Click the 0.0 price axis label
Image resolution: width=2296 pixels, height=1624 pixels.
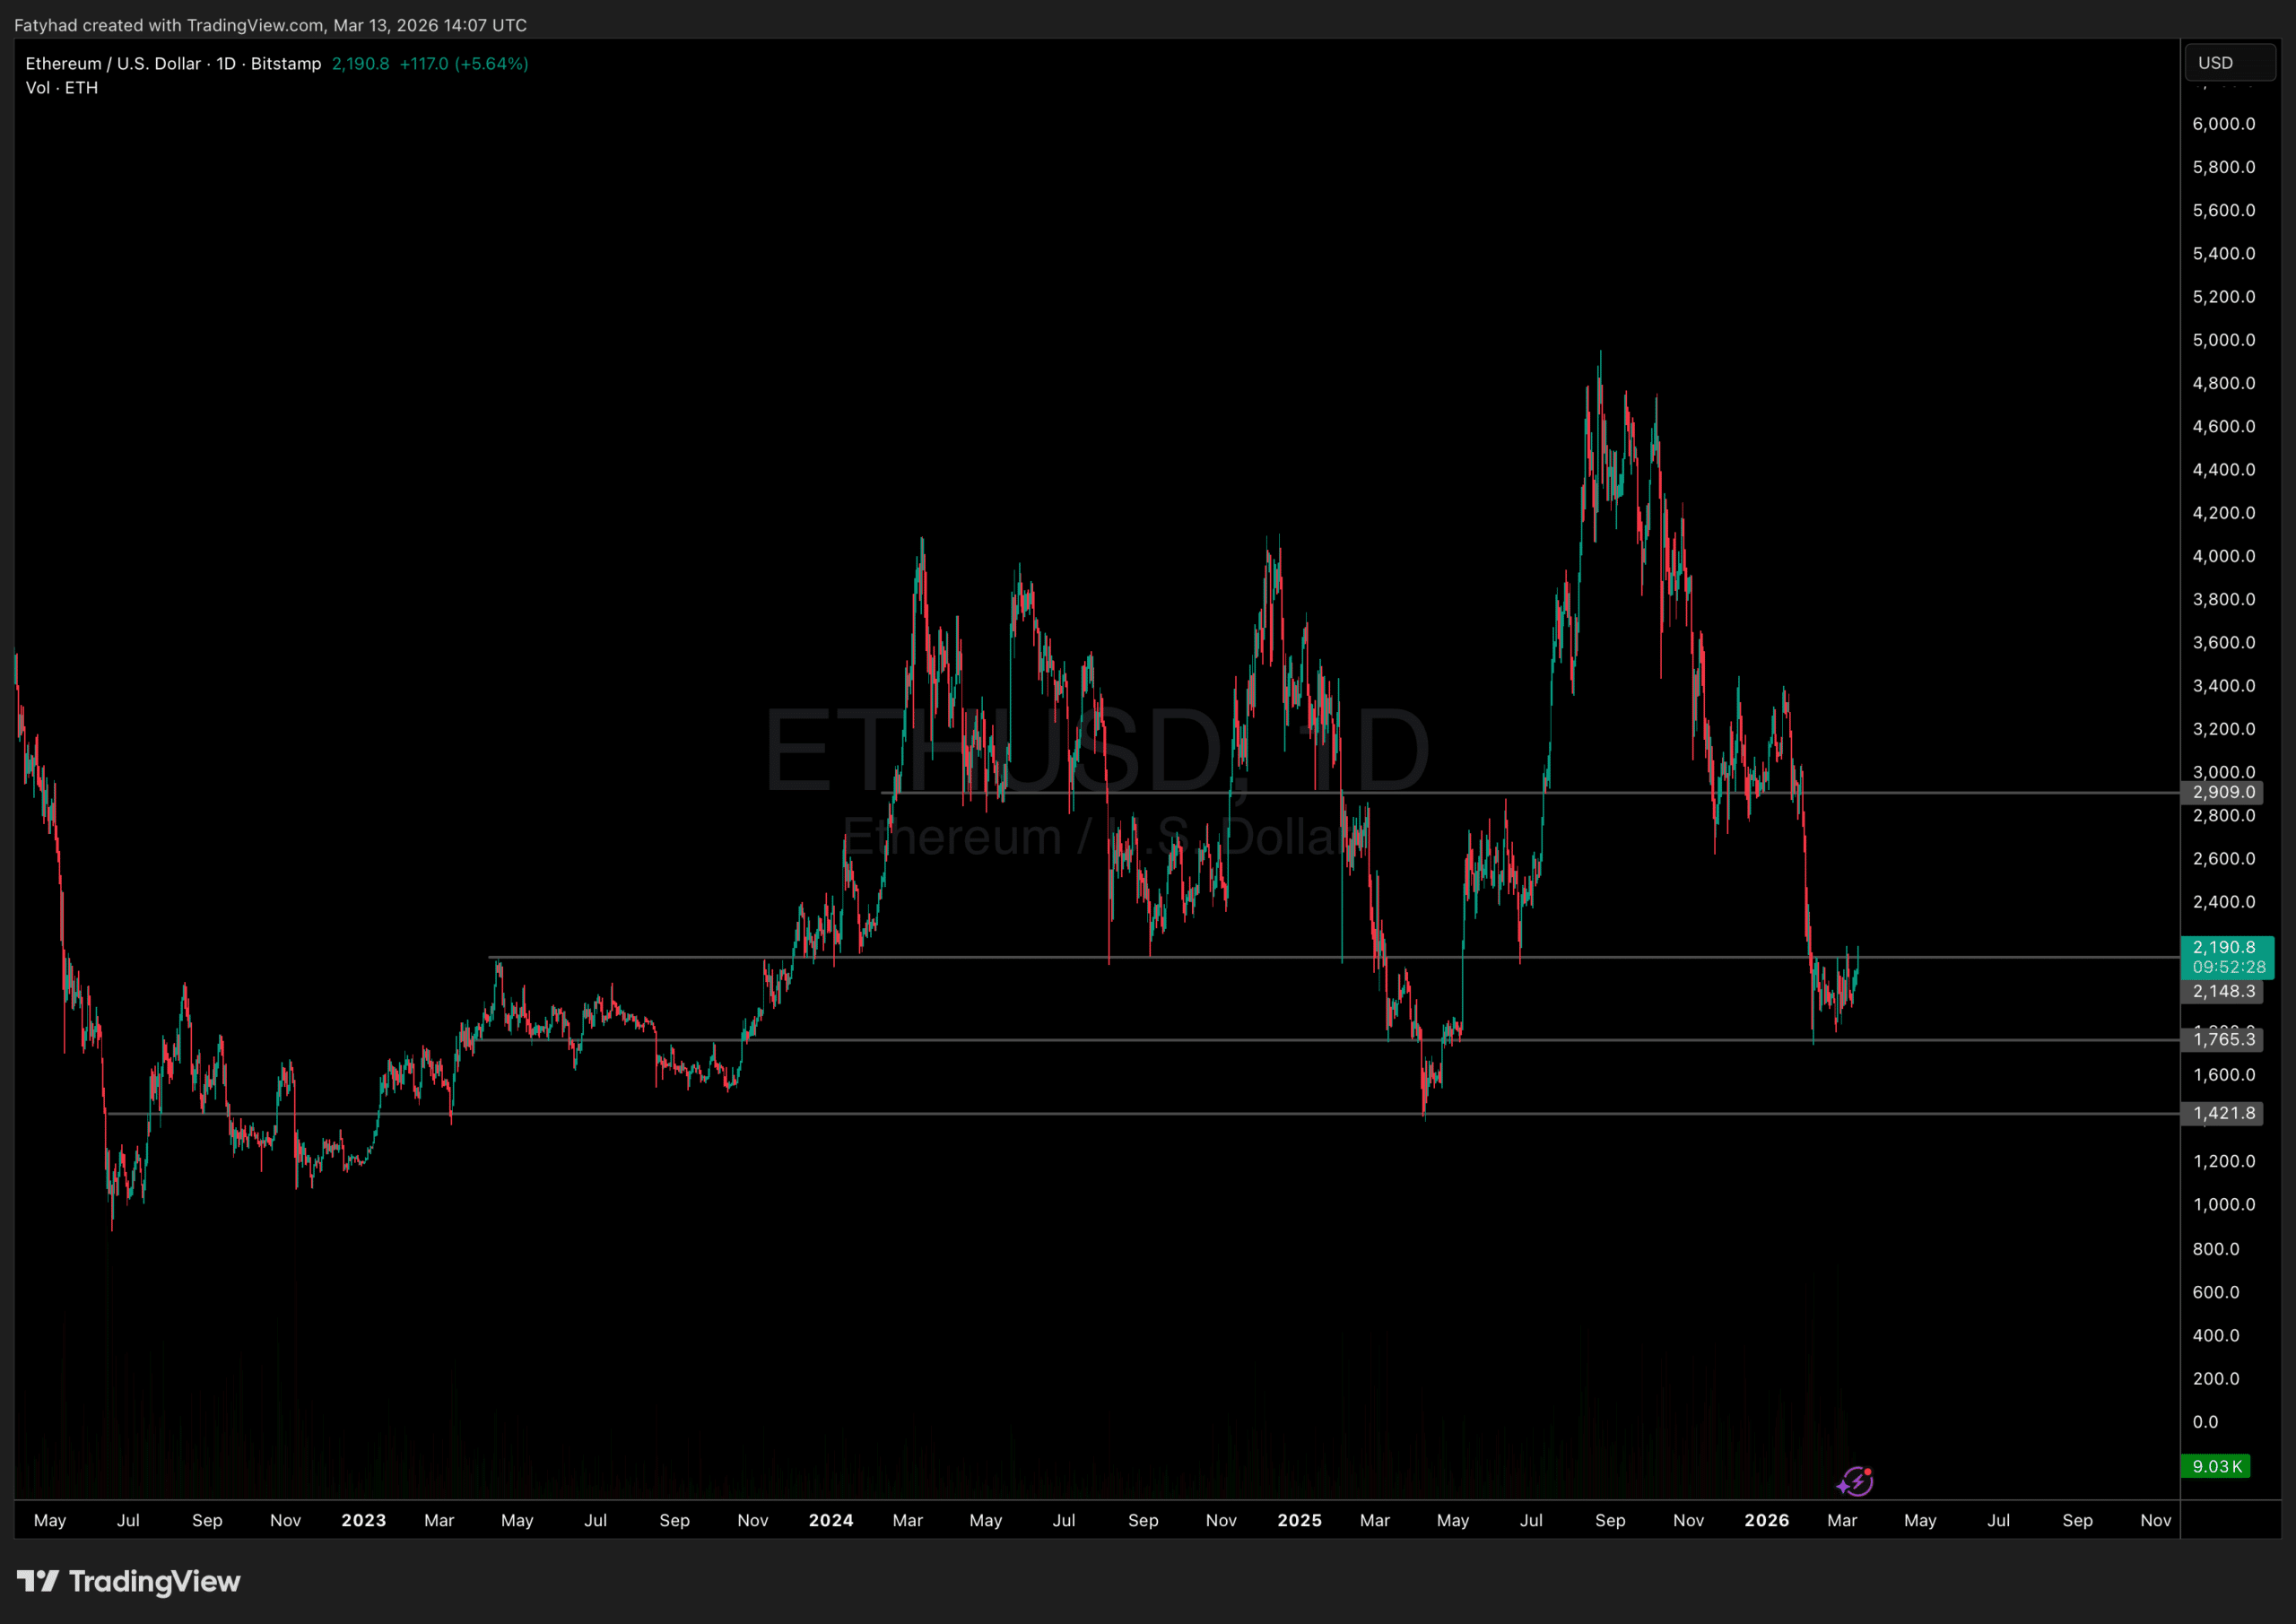click(x=2205, y=1422)
